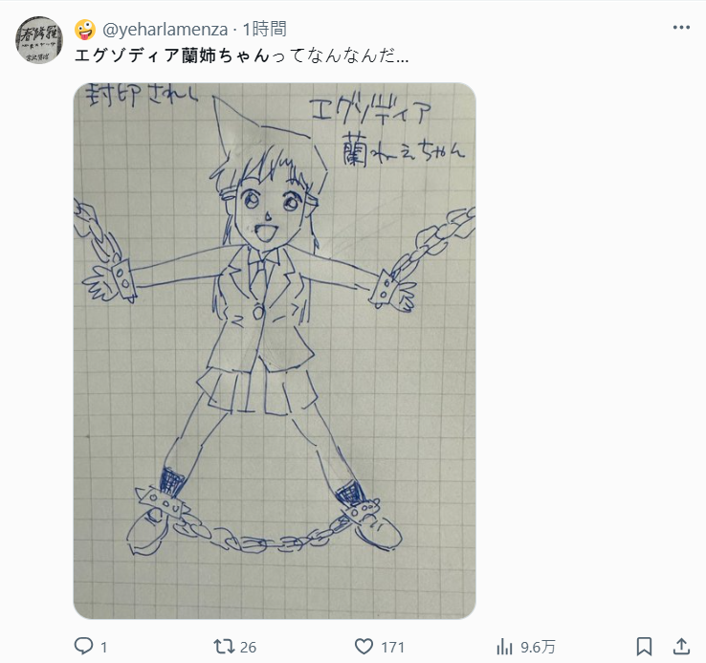Image resolution: width=706 pixels, height=663 pixels.
Task: Like the post with the heart icon
Action: (364, 647)
